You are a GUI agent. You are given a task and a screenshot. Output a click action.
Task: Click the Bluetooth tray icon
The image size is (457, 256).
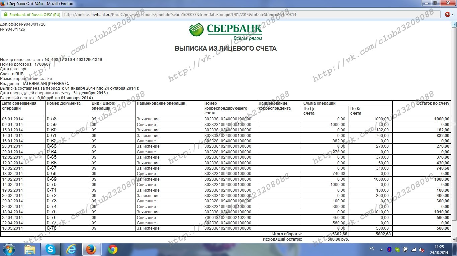pyautogui.click(x=389, y=249)
